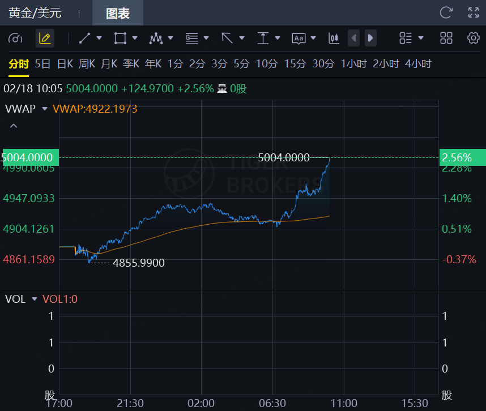The width and height of the screenshot is (486, 411).
Task: Open the chart settings gear
Action: click(474, 38)
